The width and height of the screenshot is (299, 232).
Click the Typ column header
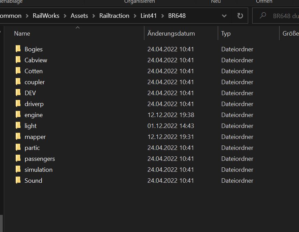[x=226, y=34]
